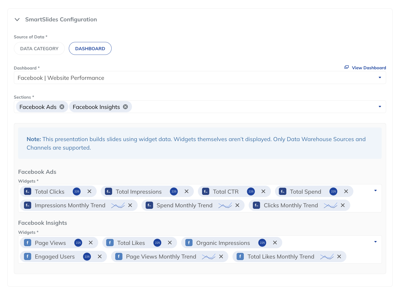
Task: Collapse the SmartSlides Configuration section
Action: 17,20
